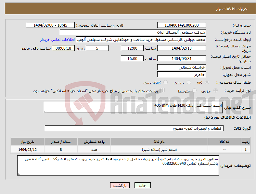Click the general description textarea استم سیت کش
Screen dimensions: 256x194
tap(133, 107)
